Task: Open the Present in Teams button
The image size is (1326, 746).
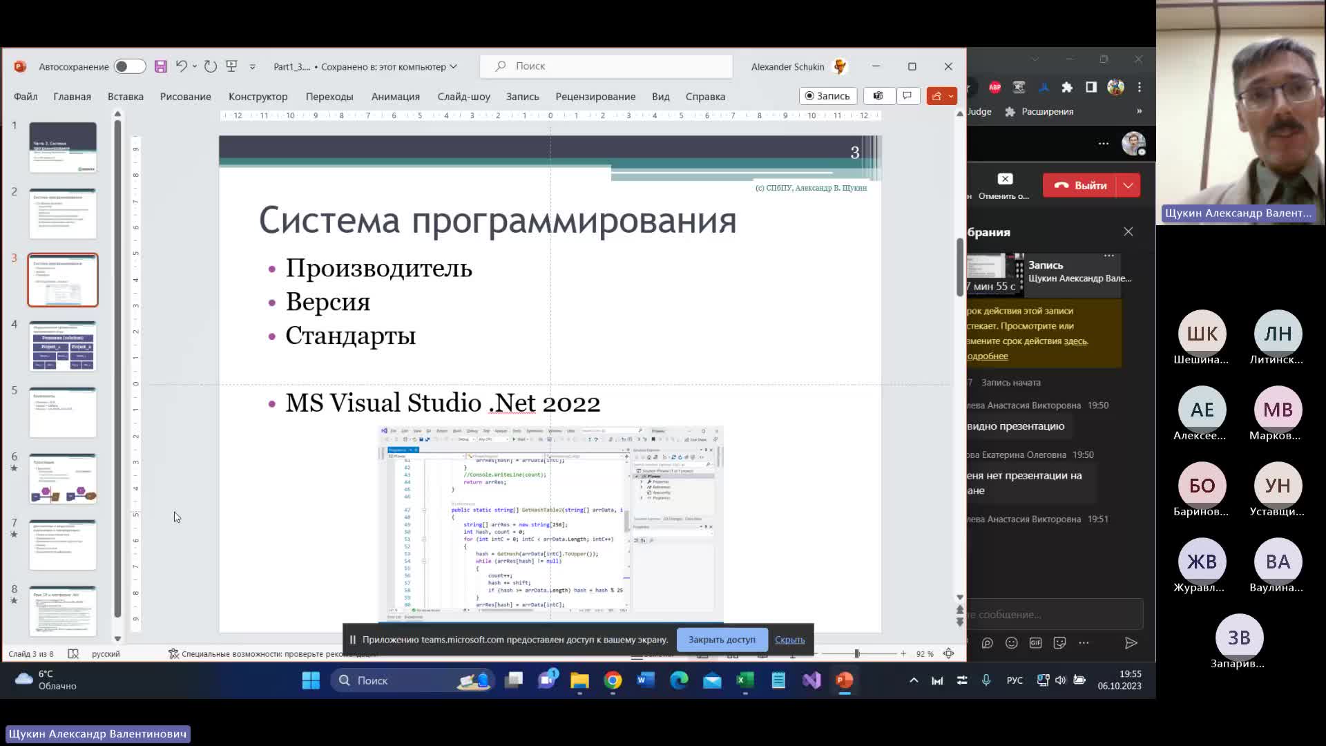Action: click(878, 96)
